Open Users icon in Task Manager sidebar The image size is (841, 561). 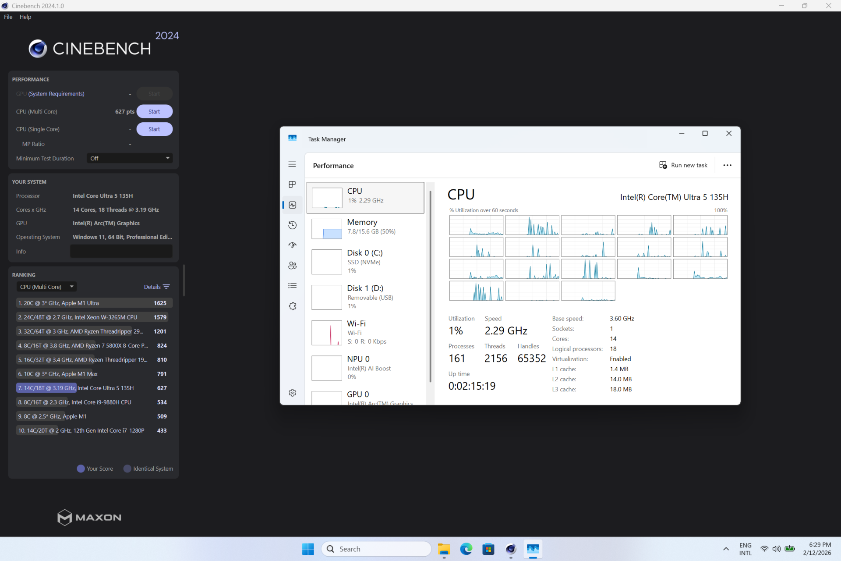point(293,266)
